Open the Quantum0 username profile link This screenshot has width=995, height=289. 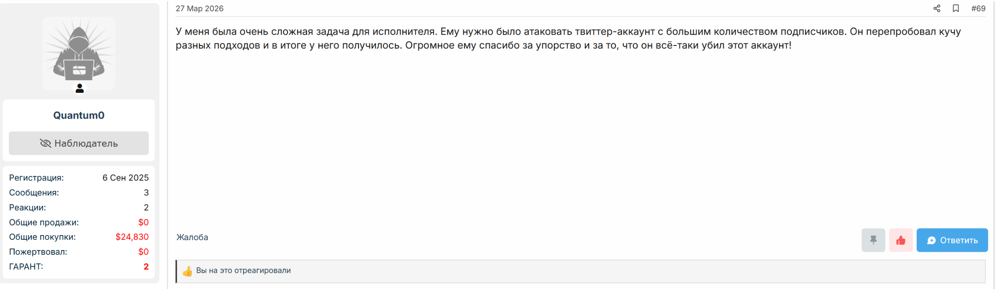coord(79,115)
